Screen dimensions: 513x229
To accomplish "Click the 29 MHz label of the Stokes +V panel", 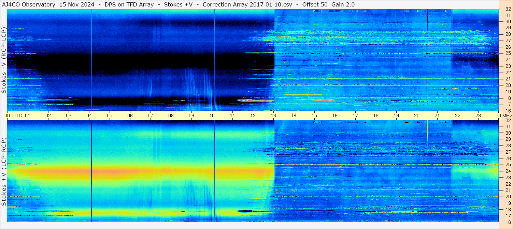I will [508, 139].
